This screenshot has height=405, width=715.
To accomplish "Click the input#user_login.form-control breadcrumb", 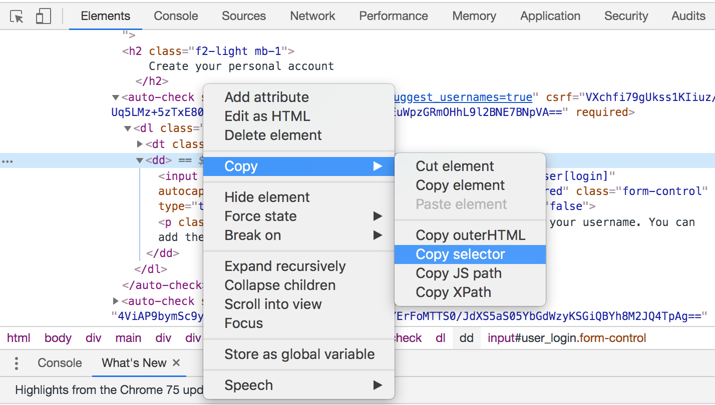I will [567, 338].
